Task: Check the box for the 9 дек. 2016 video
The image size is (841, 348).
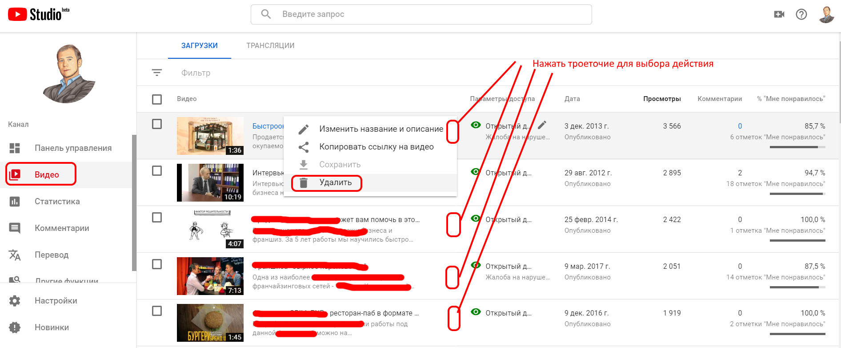Action: click(157, 311)
